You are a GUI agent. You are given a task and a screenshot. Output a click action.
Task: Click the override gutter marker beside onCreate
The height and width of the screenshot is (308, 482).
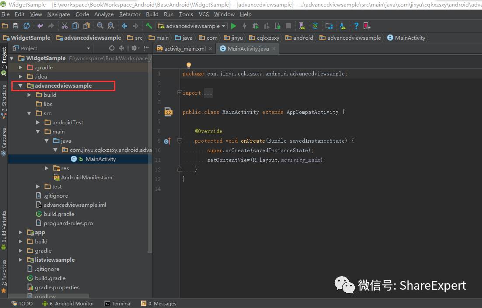[167, 141]
